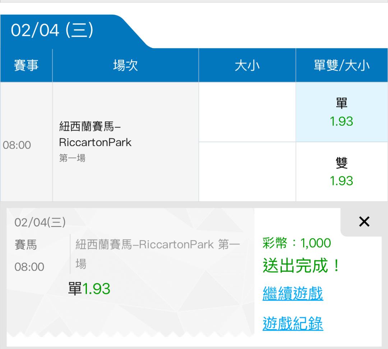Image resolution: width=388 pixels, height=349 pixels.
Task: Click the 送出完成! confirmation message
Action: pyautogui.click(x=301, y=266)
